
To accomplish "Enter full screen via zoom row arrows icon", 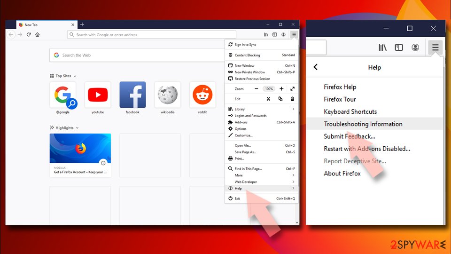I will tap(292, 89).
